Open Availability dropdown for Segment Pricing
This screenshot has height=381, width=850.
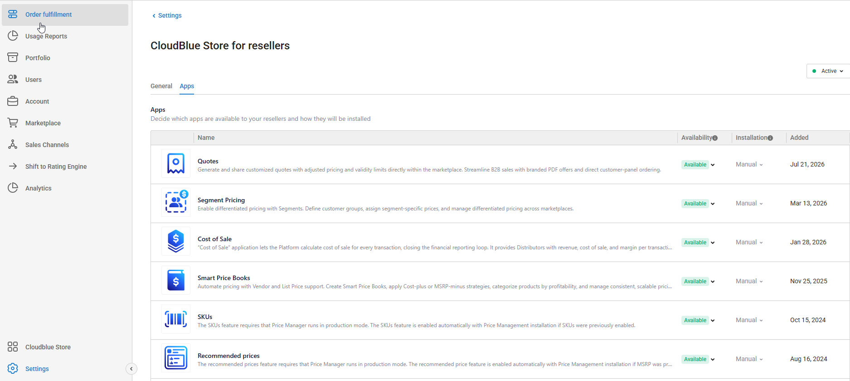point(698,204)
